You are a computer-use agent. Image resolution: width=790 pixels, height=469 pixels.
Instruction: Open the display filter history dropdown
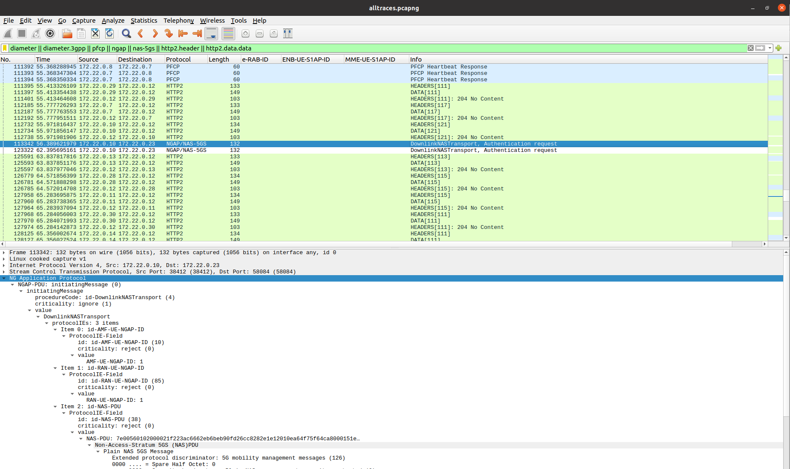tap(770, 48)
